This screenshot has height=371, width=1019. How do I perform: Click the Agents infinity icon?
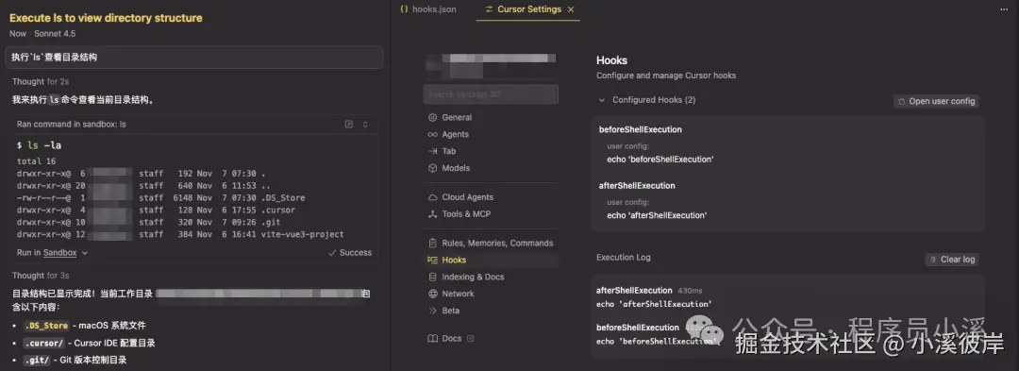click(x=432, y=134)
